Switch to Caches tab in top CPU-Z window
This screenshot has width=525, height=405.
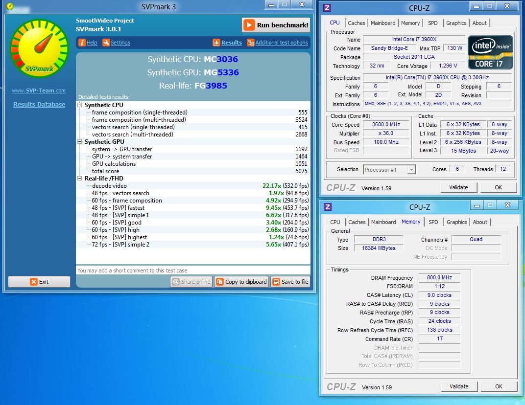click(x=356, y=23)
